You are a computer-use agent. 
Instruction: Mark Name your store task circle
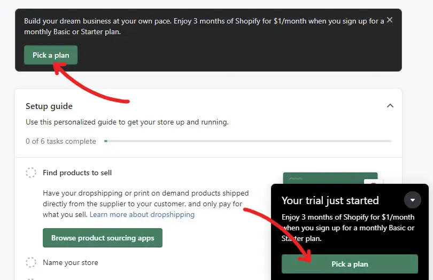[x=31, y=262]
